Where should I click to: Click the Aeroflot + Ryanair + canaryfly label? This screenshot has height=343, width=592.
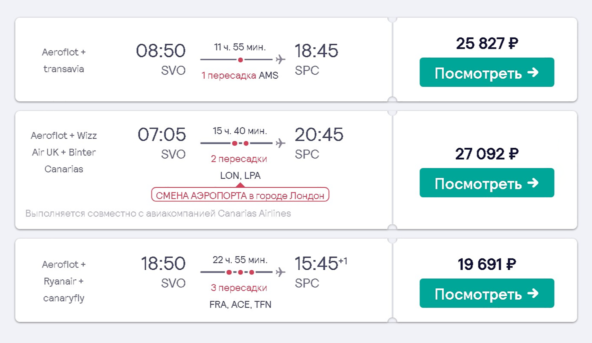pyautogui.click(x=64, y=281)
